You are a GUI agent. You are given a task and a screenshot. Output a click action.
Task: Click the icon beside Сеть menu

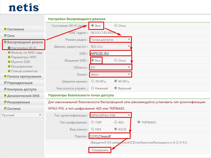[5, 36]
